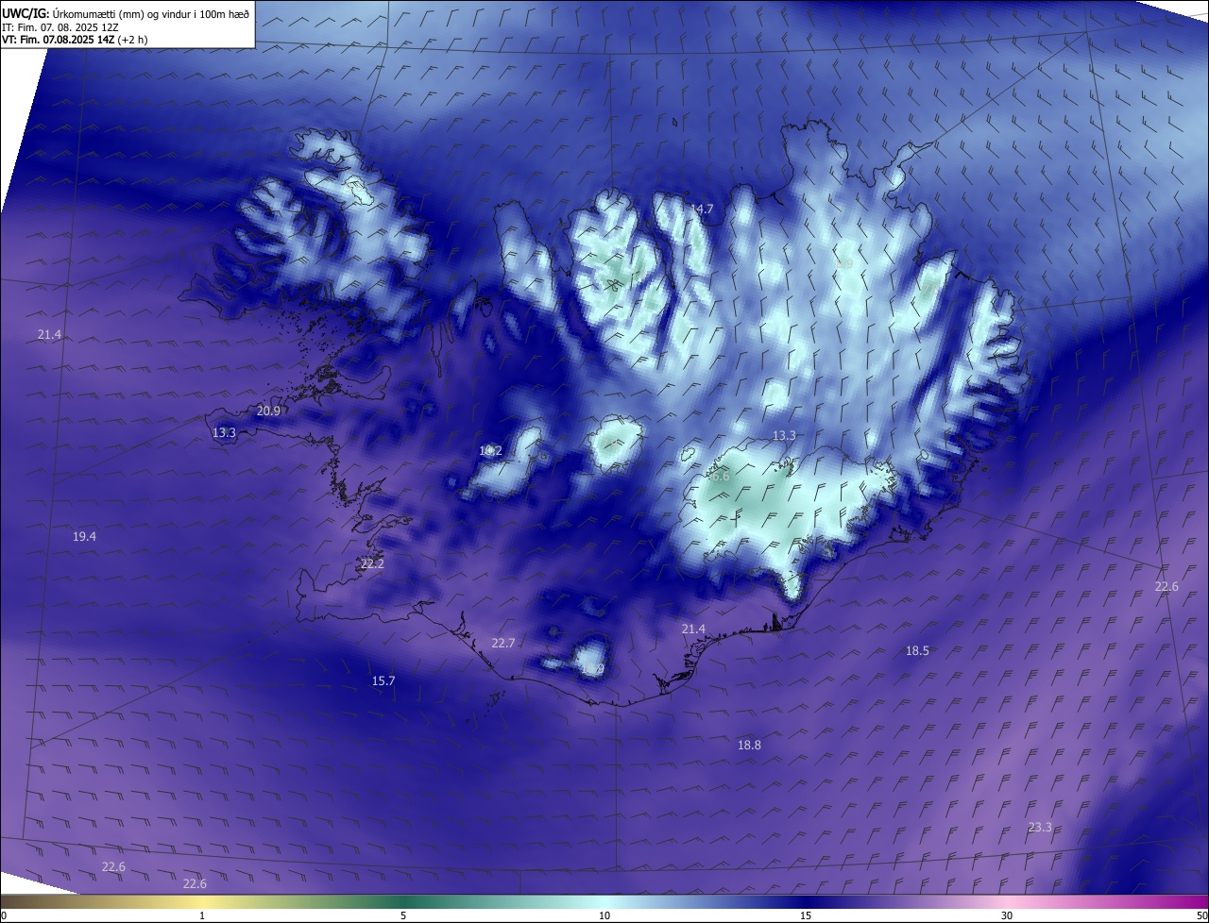This screenshot has width=1209, height=923.
Task: Click the 0 tick label on legend
Action: pyautogui.click(x=4, y=915)
